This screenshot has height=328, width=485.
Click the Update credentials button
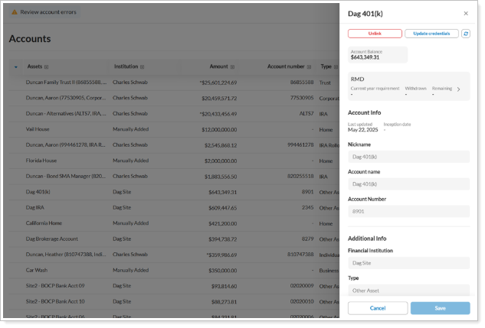click(x=431, y=34)
